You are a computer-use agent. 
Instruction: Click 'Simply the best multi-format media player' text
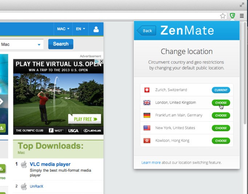click(x=60, y=173)
